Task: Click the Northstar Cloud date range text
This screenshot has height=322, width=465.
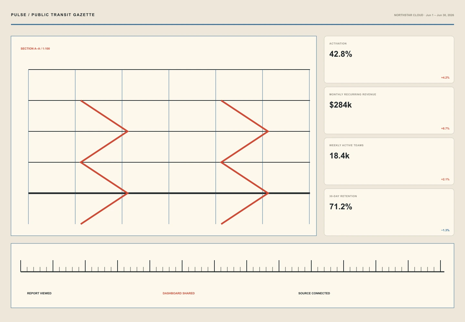Action: (x=424, y=15)
